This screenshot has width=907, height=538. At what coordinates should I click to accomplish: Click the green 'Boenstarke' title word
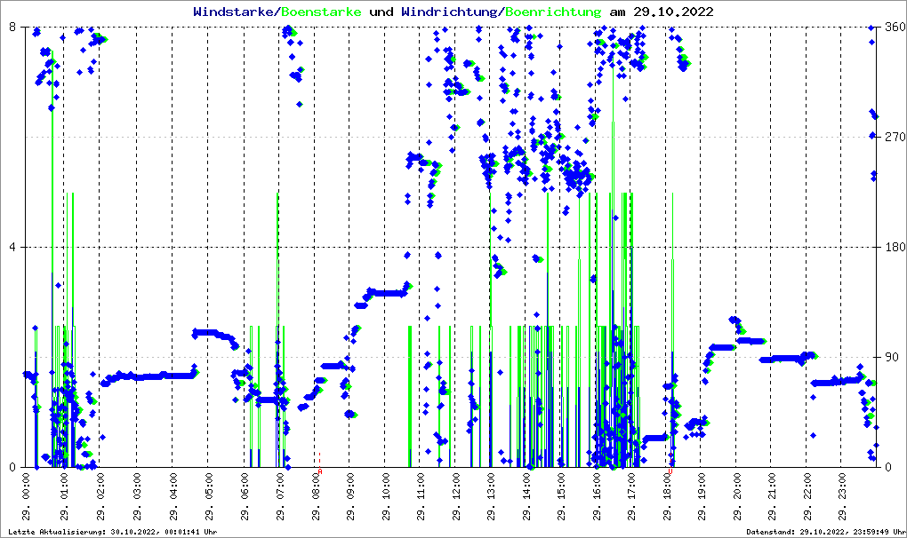click(x=321, y=12)
